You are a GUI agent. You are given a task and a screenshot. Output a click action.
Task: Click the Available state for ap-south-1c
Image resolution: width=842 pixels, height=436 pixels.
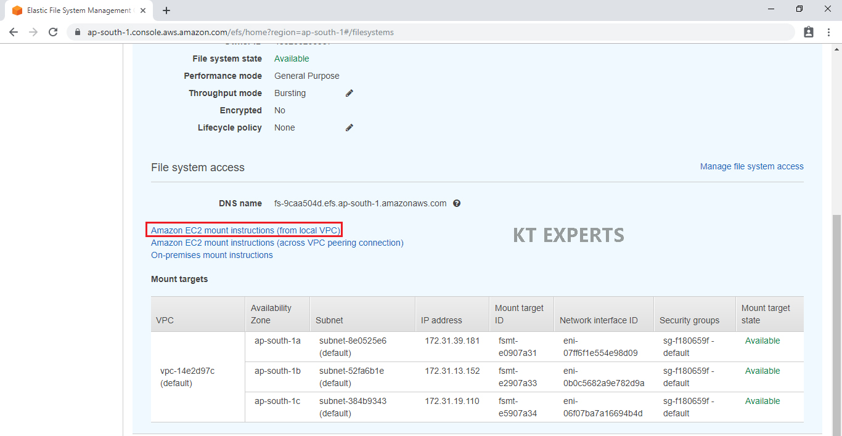(762, 401)
